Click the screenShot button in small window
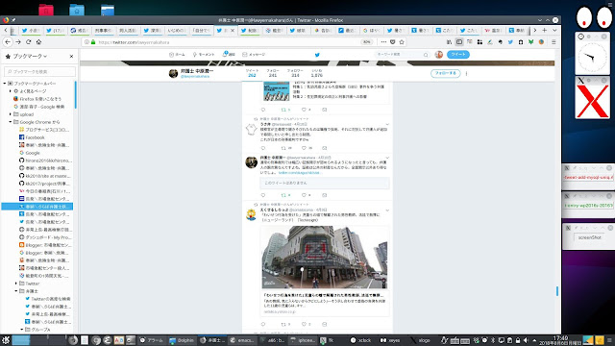The image size is (615, 346). click(589, 237)
